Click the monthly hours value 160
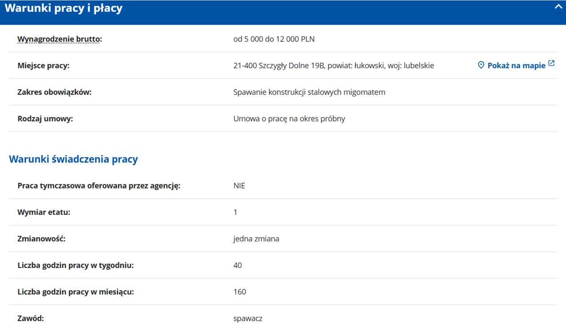Image resolution: width=566 pixels, height=324 pixels. 239,292
